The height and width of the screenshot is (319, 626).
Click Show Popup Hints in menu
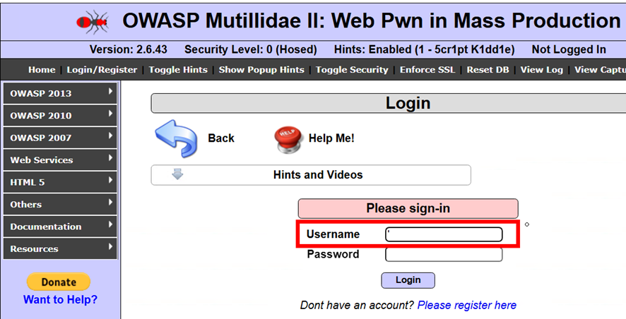pos(261,70)
